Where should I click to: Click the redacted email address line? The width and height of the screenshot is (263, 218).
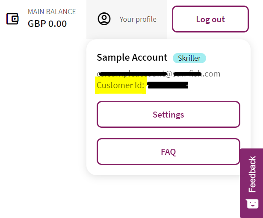159,74
